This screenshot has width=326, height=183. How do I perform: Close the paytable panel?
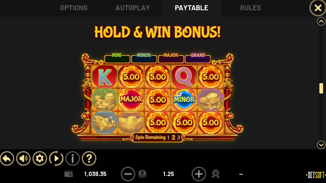[x=318, y=8]
